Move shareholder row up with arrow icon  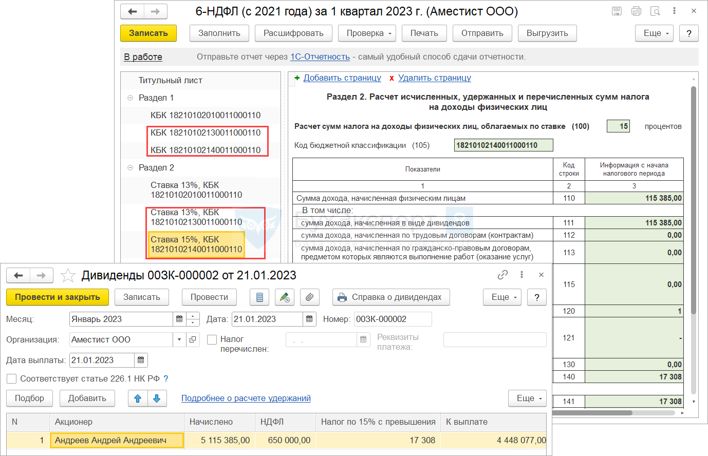pos(138,398)
